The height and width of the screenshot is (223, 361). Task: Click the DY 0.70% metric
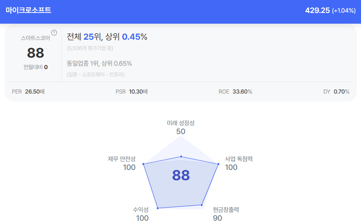click(336, 92)
